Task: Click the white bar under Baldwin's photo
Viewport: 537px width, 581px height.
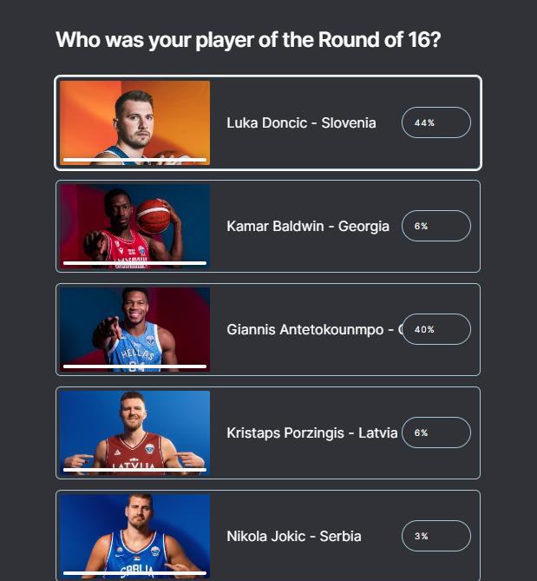Action: tap(134, 263)
